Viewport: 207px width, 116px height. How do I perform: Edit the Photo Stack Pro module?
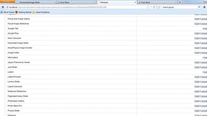(x=197, y=106)
